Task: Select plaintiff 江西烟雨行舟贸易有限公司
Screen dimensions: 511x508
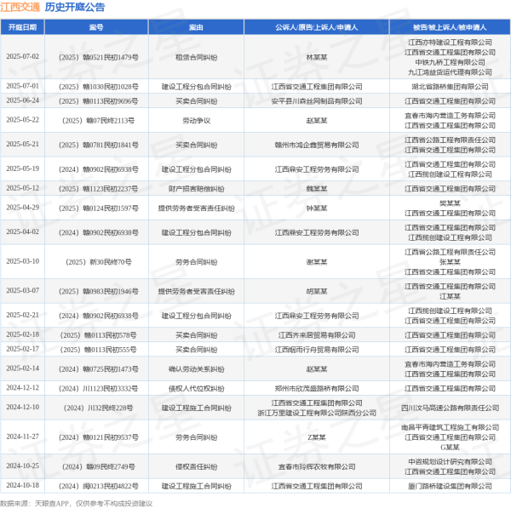Action: pos(317,350)
